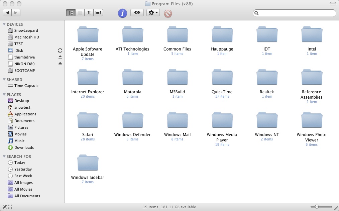Open the Get Info button in toolbar
This screenshot has height=211, width=339.
point(122,13)
